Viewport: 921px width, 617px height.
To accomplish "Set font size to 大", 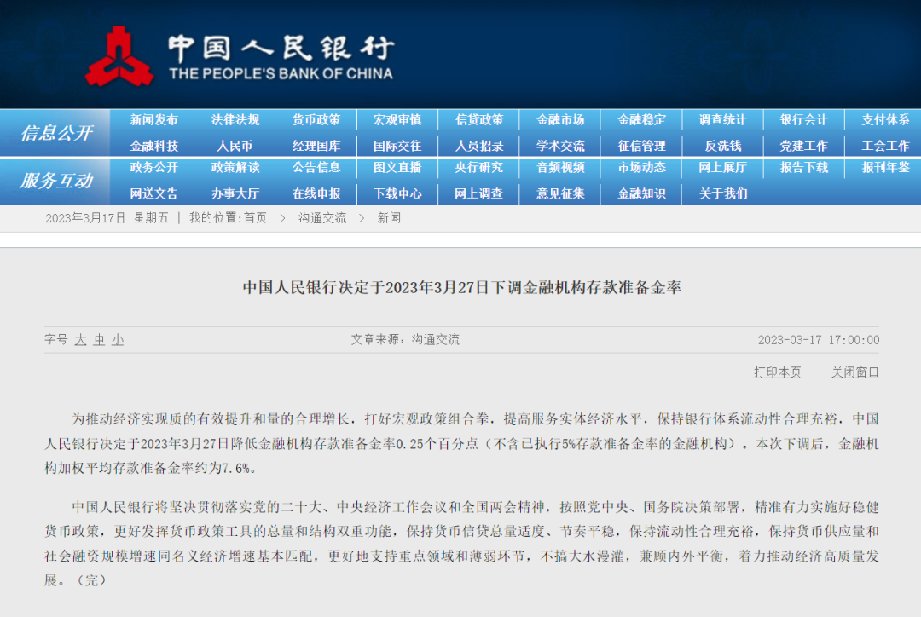I will click(x=83, y=339).
